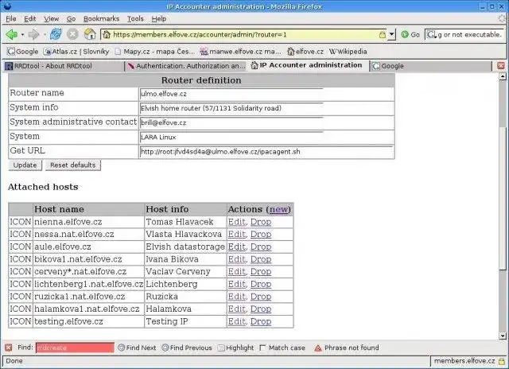Open the Go menu
This screenshot has height=369, width=509.
coord(71,19)
